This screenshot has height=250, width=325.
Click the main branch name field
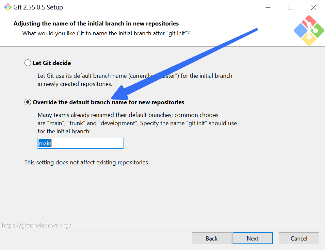pyautogui.click(x=80, y=143)
